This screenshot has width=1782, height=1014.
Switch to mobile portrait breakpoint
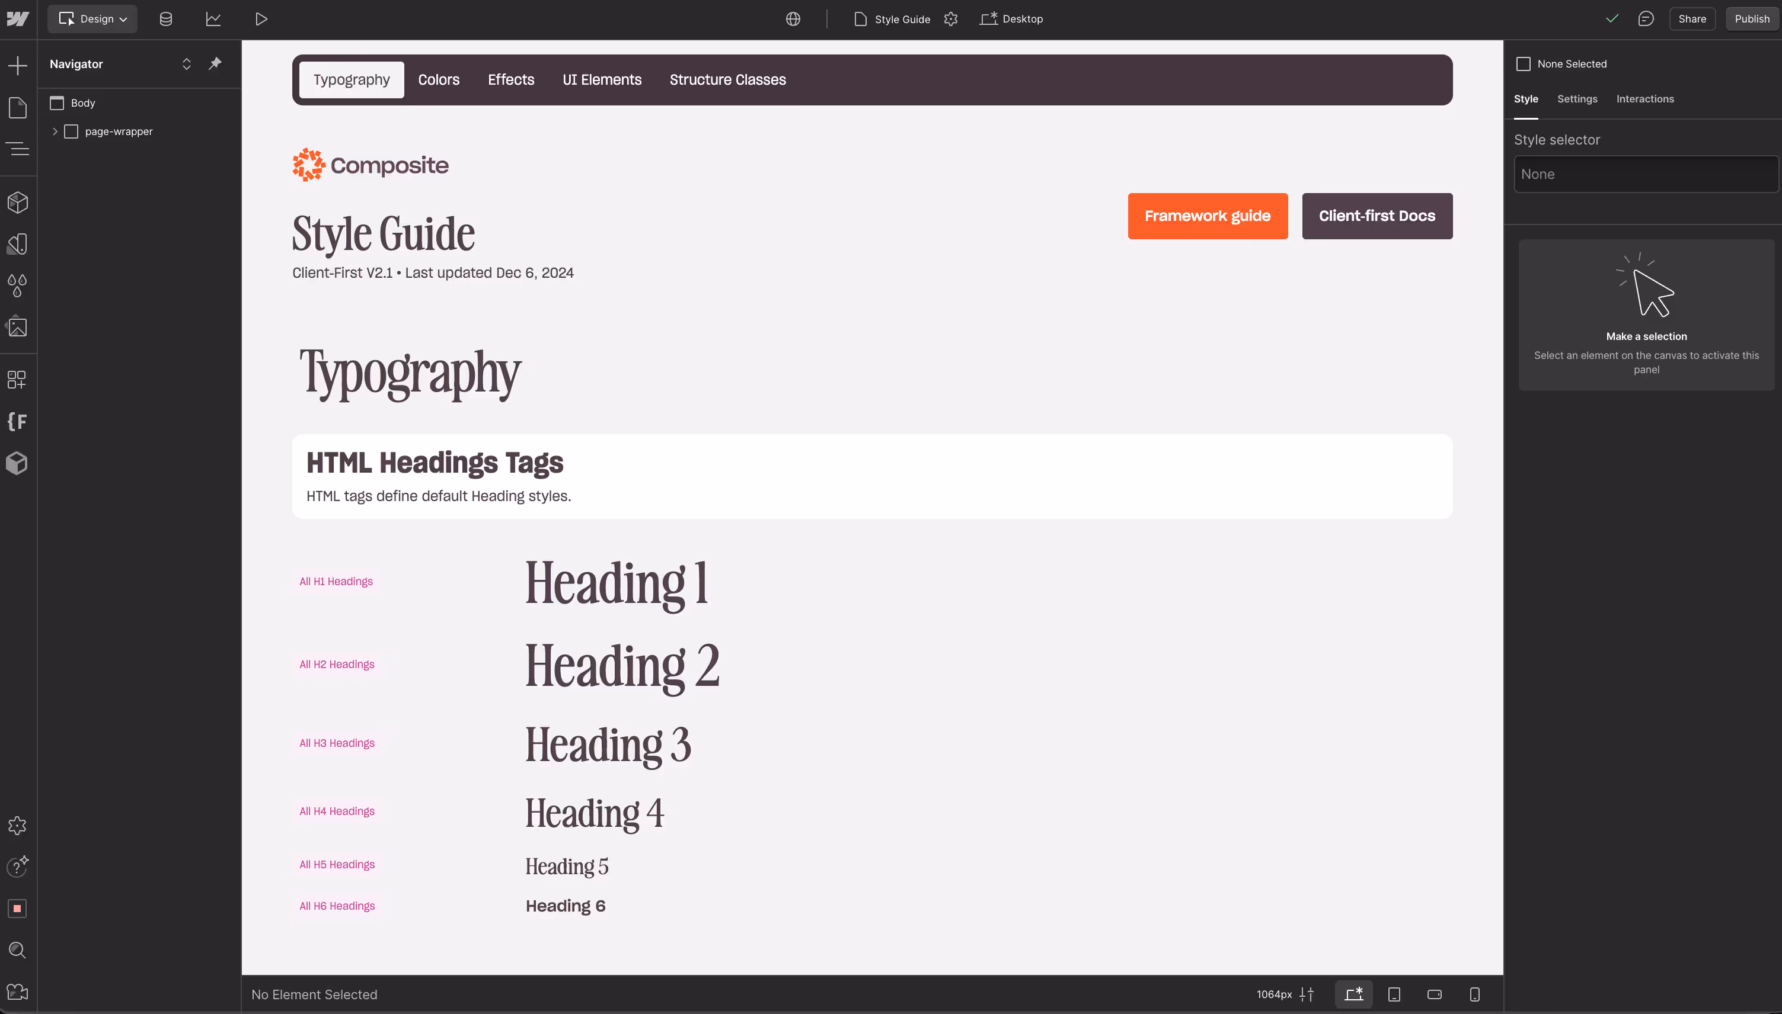[x=1475, y=994]
